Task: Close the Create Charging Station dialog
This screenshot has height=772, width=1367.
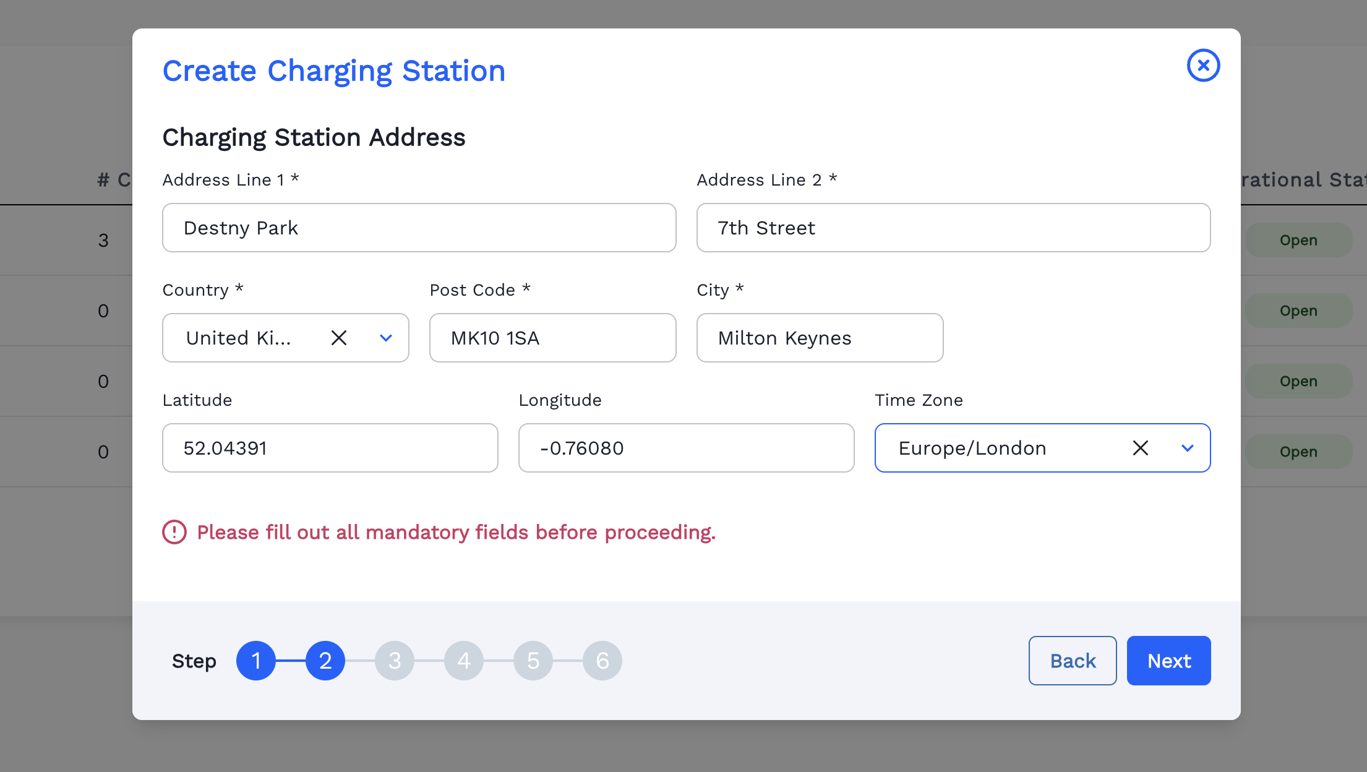Action: (1203, 65)
